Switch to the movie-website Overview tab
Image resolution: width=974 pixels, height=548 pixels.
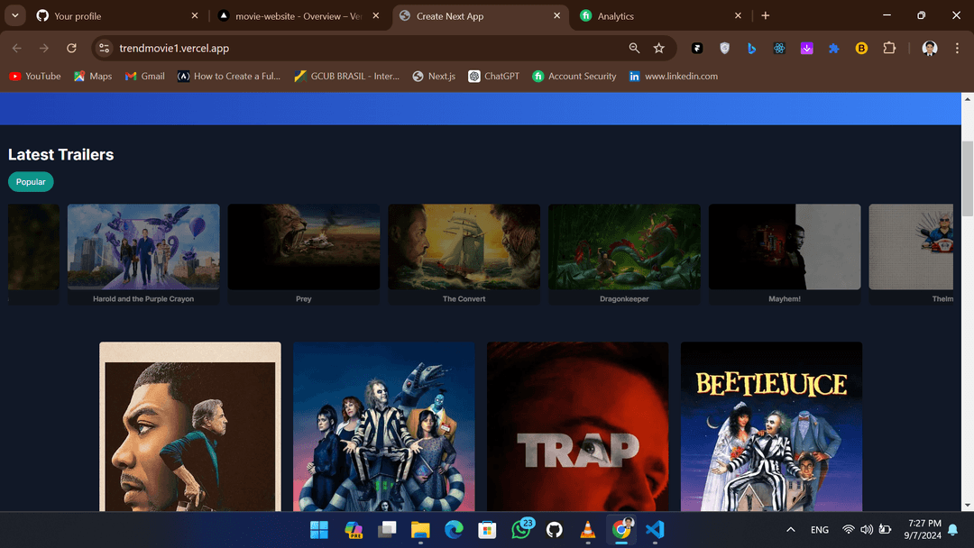(299, 16)
